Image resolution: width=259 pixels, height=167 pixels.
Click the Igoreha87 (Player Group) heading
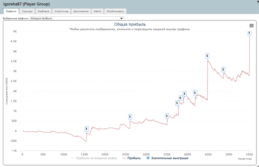[x=26, y=4]
